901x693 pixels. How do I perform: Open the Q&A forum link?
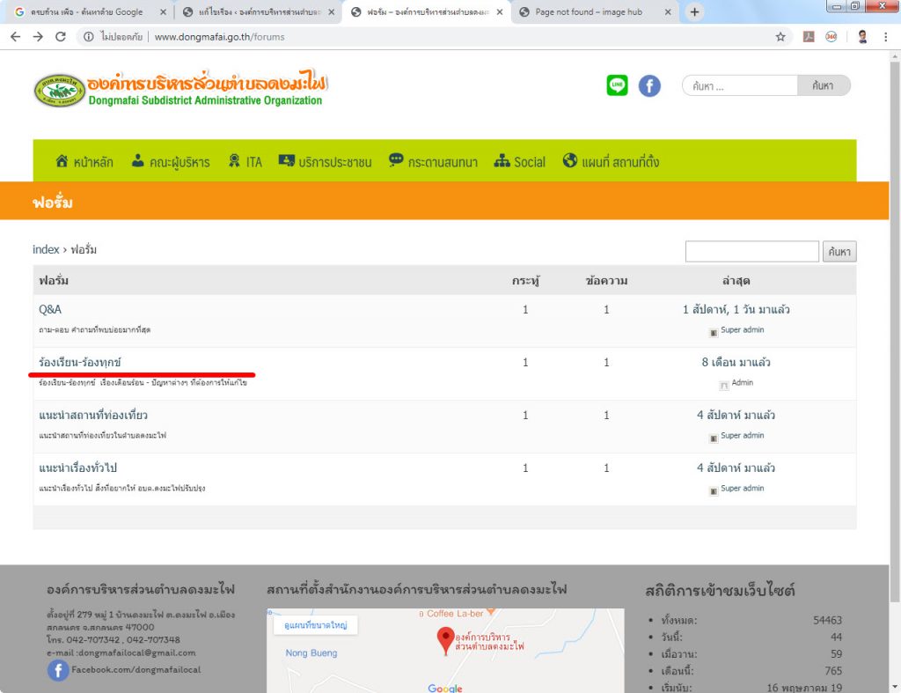[50, 309]
